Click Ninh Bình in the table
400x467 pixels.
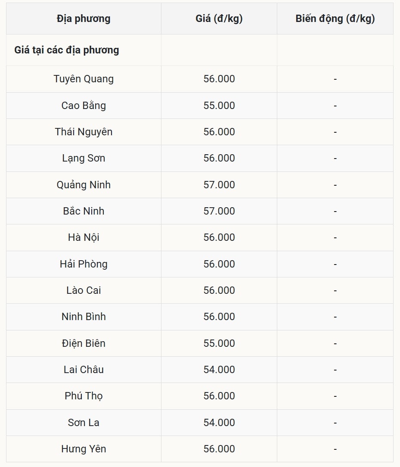click(84, 317)
